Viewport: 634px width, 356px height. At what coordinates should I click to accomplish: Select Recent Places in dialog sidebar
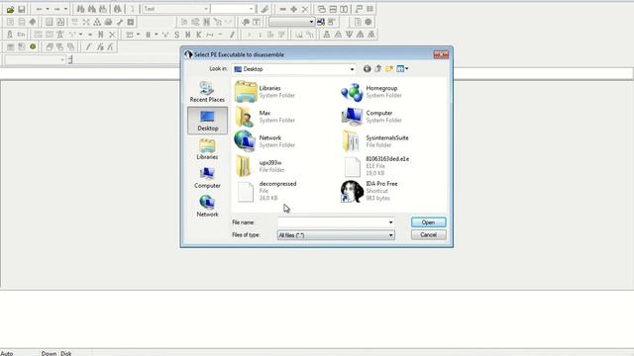click(x=207, y=92)
